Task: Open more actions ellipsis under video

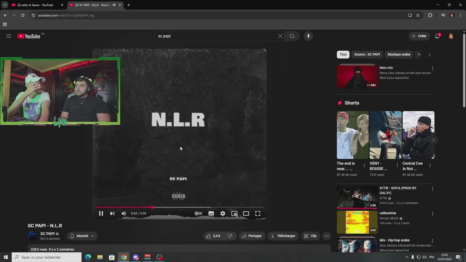Action: coord(327,236)
